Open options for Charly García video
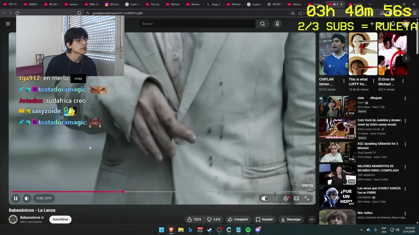Image resolution: width=419 pixels, height=235 pixels. (405, 189)
